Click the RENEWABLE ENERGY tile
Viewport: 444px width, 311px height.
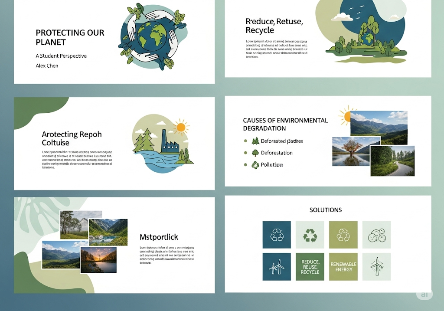[x=343, y=267]
